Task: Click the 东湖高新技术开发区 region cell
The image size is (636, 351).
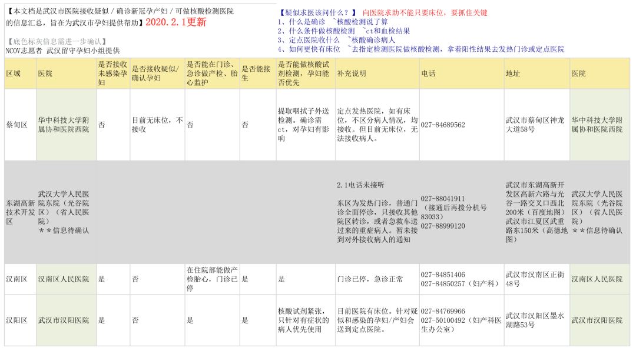Action: (x=20, y=212)
